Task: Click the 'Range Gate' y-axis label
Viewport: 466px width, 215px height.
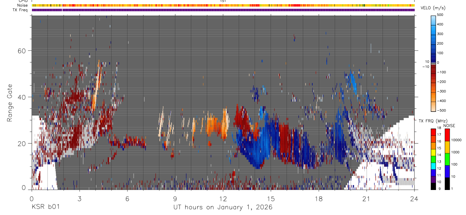Action: (x=10, y=103)
